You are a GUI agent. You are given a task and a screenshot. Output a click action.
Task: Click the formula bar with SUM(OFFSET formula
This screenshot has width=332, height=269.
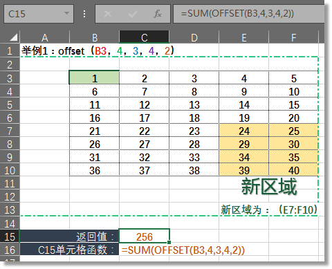point(249,14)
